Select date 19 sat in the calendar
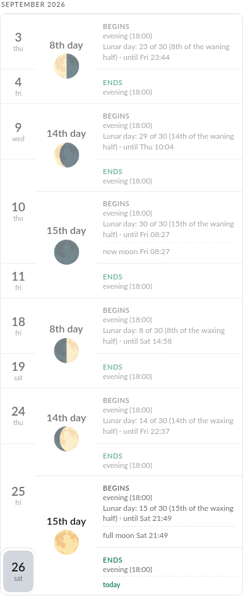Screen dimensions: 243x596 (x=18, y=371)
